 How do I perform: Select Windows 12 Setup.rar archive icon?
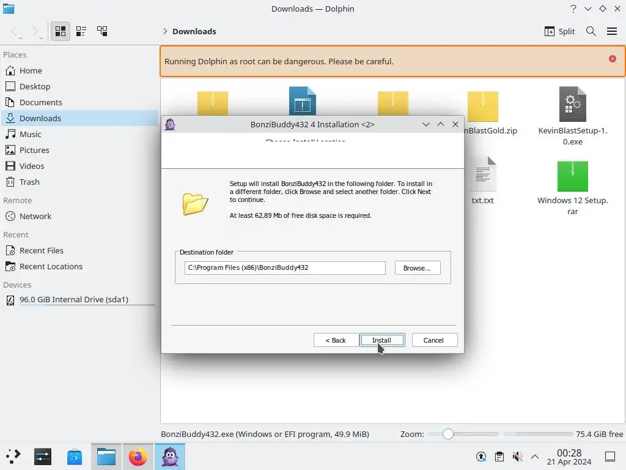[572, 176]
